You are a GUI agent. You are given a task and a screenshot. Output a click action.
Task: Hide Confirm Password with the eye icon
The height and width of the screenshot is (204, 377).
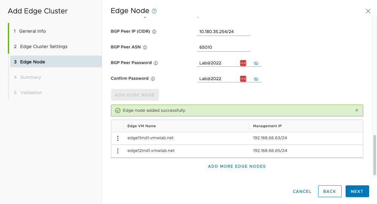point(256,79)
